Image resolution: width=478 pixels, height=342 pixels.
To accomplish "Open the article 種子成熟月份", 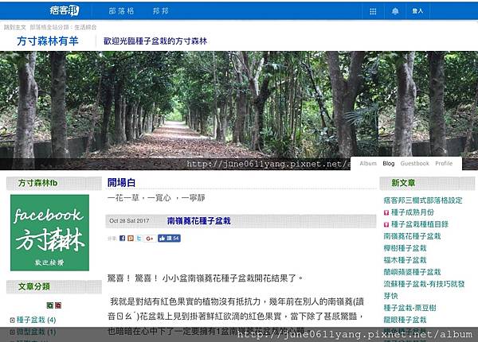I will click(412, 212).
